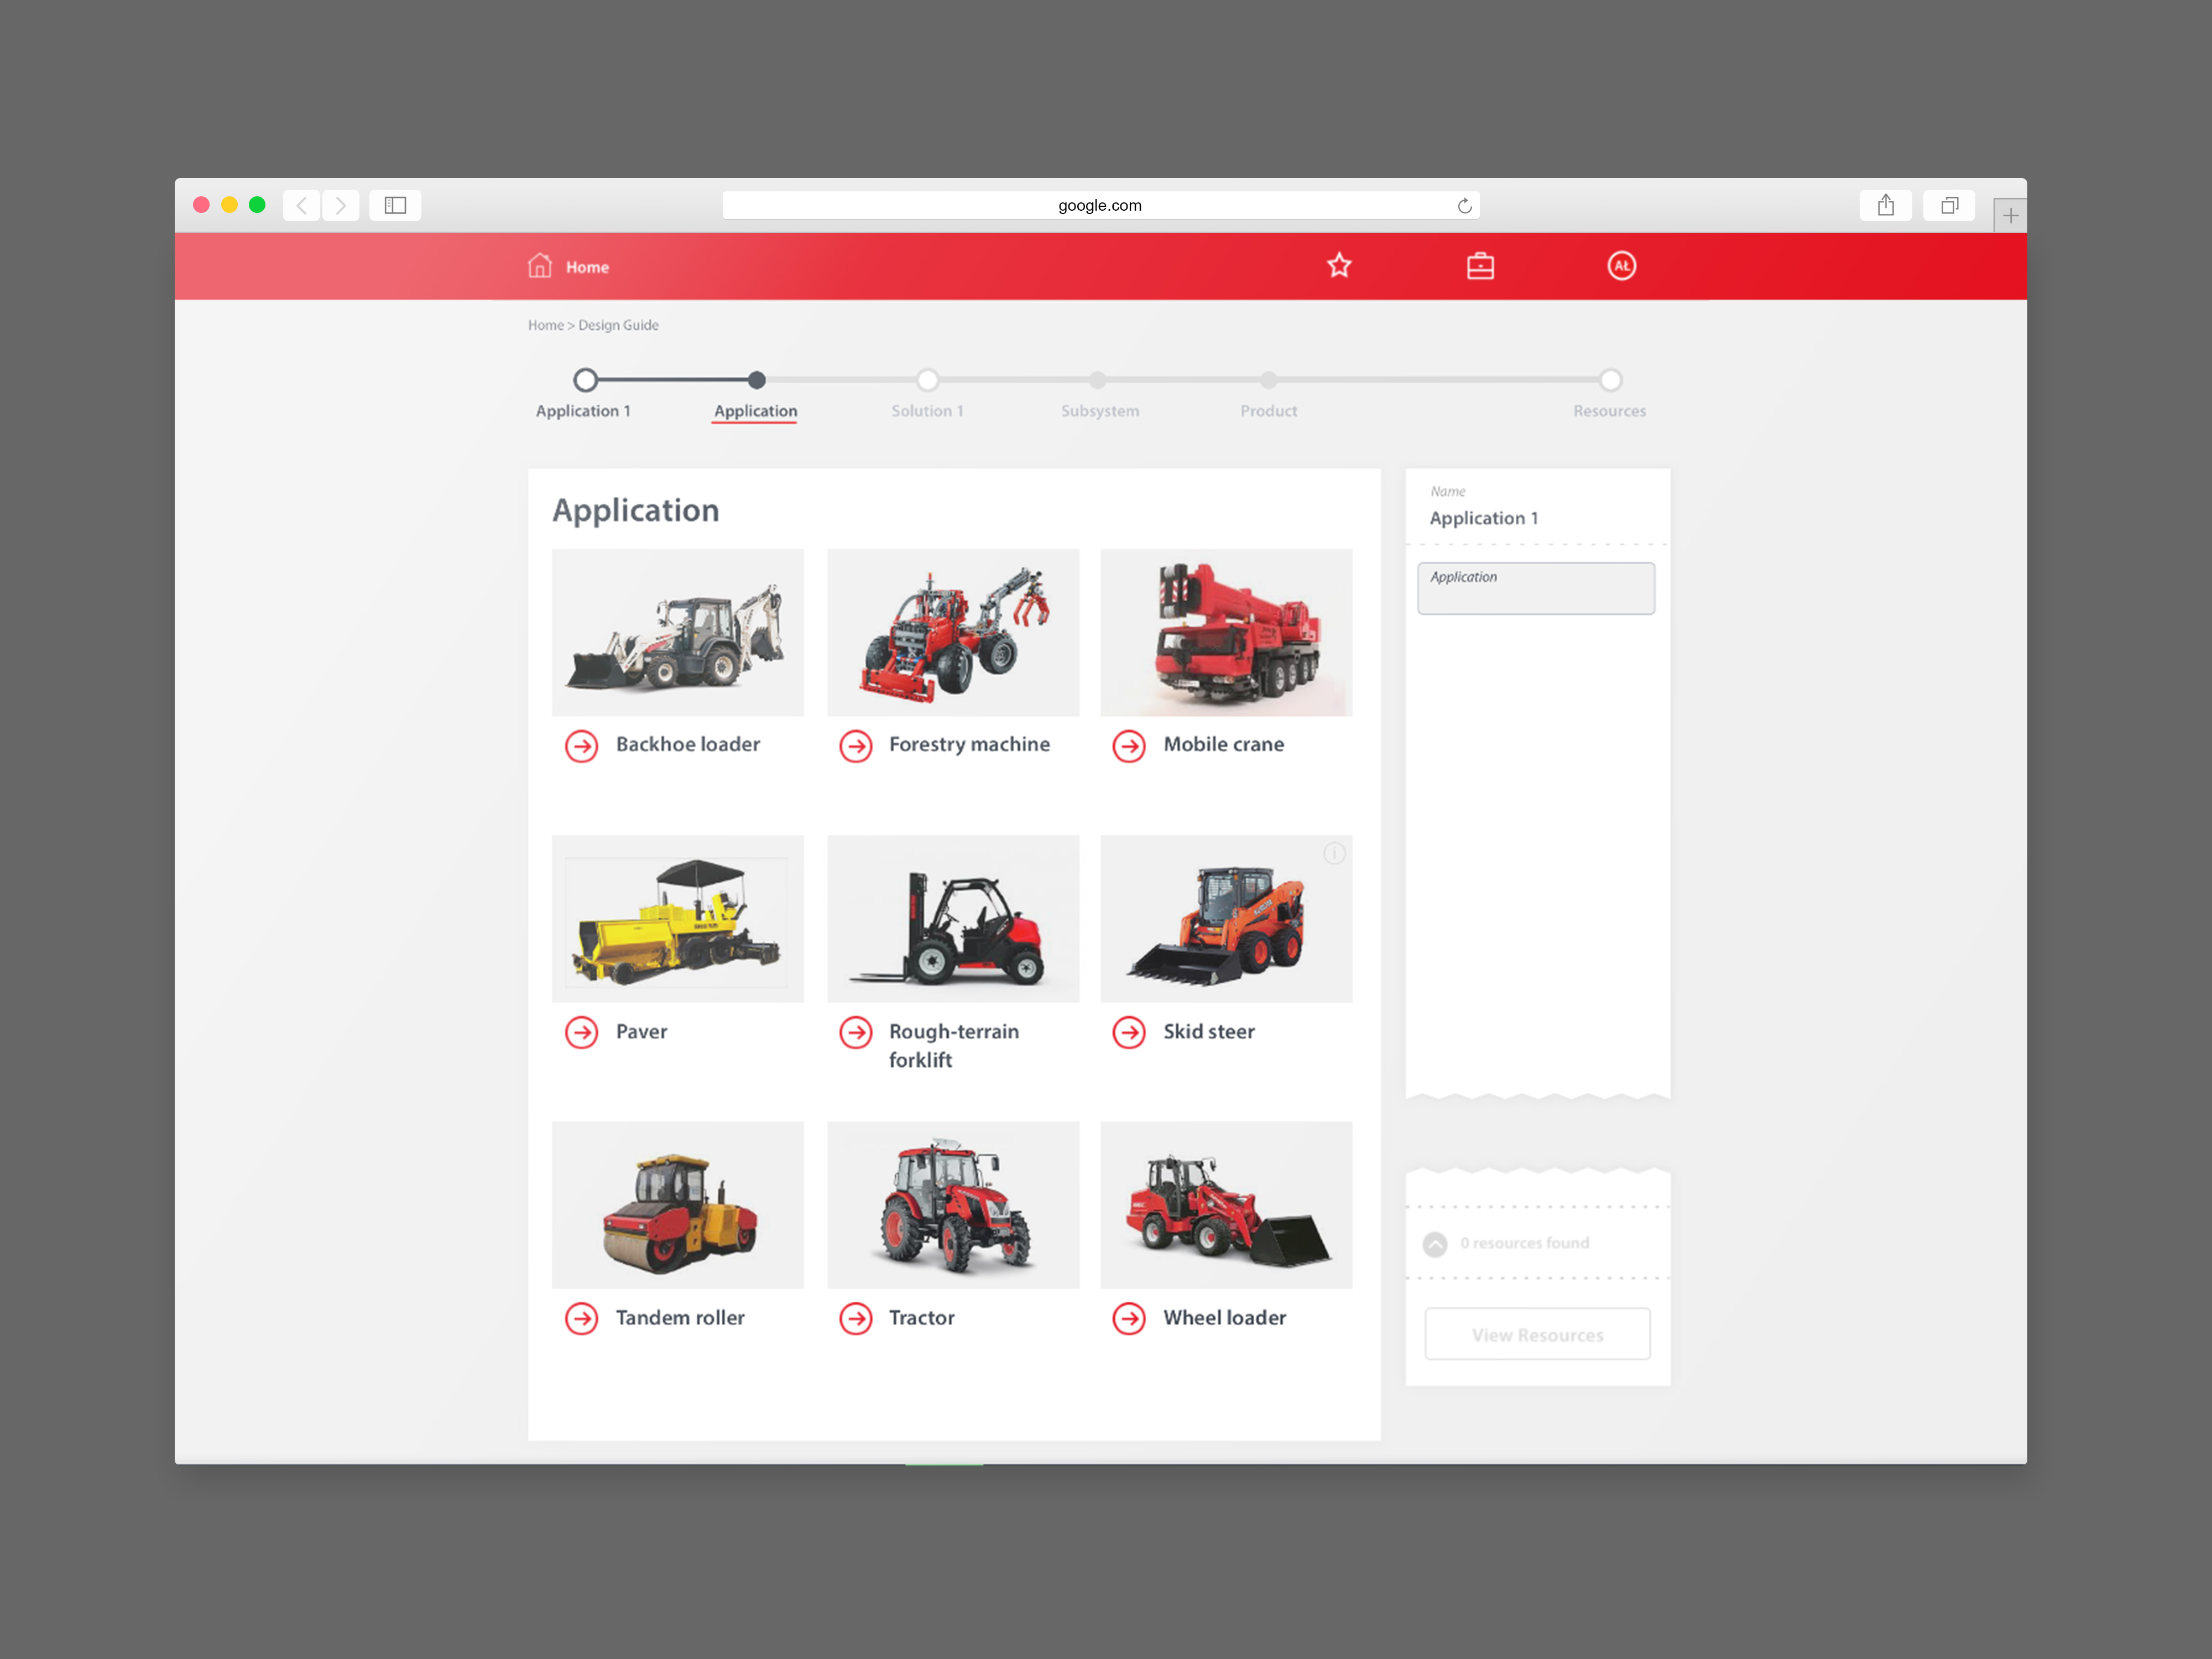
Task: Click the Solution 1 progress step circle
Action: pos(928,380)
